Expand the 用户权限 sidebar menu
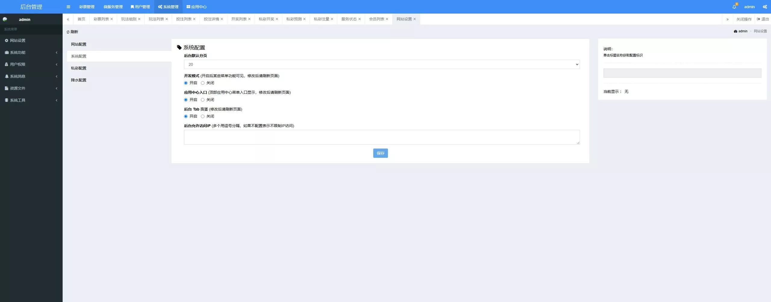 31,64
